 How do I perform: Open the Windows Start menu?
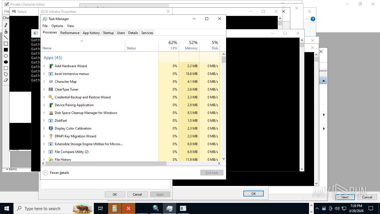(x=7, y=208)
